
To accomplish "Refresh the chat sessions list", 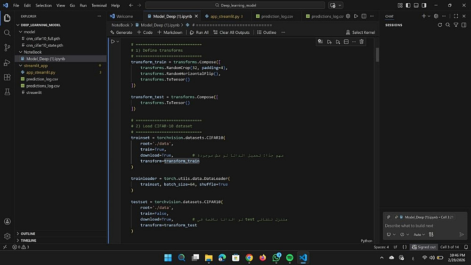I will coord(440,25).
